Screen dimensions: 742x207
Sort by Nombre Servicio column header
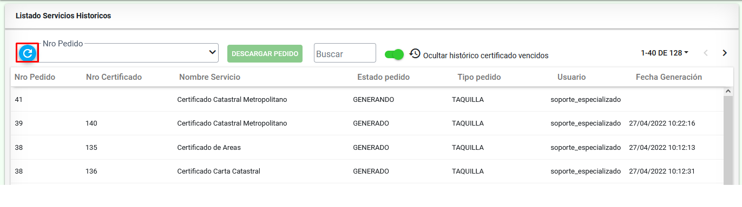point(209,77)
